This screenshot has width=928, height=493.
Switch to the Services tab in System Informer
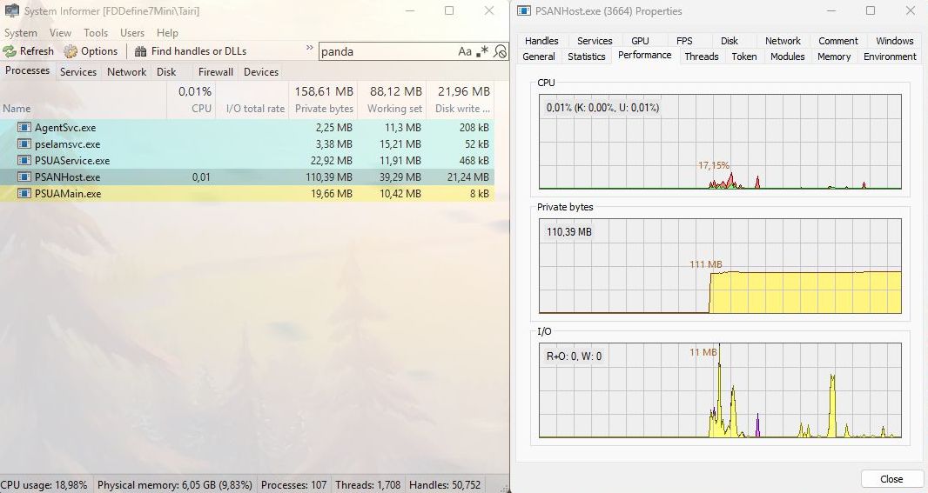coord(77,72)
